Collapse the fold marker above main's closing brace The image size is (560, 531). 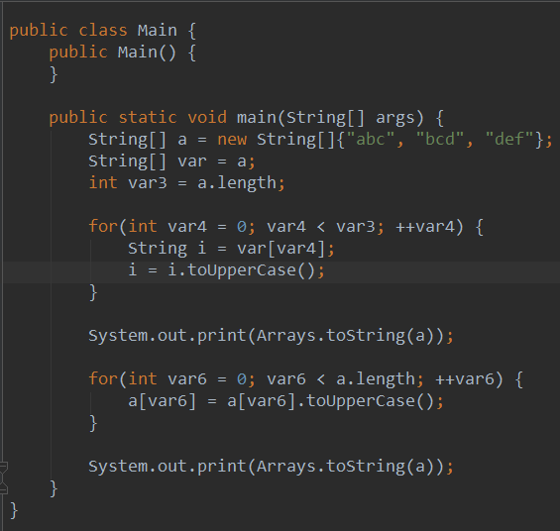coord(3,467)
